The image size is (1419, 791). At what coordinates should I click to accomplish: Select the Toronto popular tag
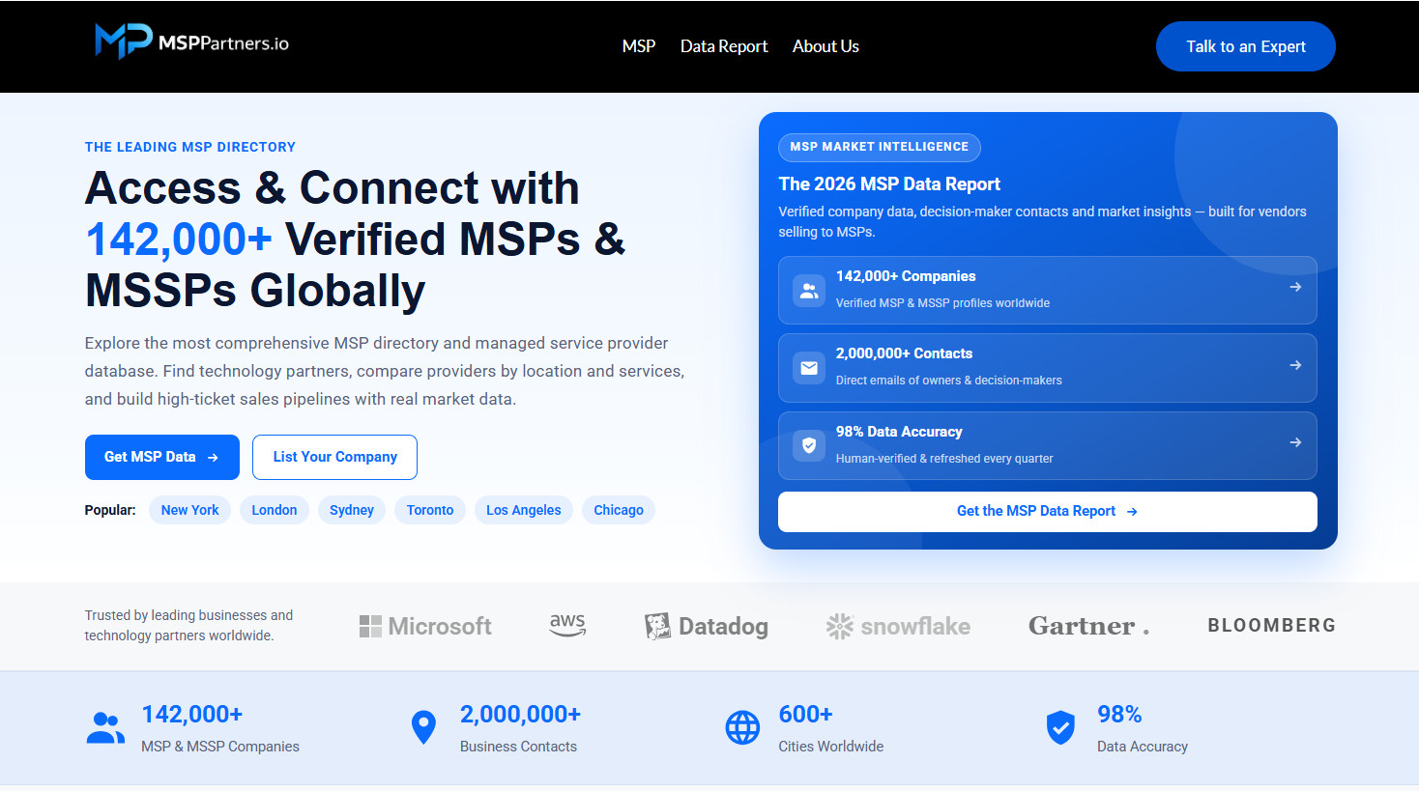click(x=430, y=510)
